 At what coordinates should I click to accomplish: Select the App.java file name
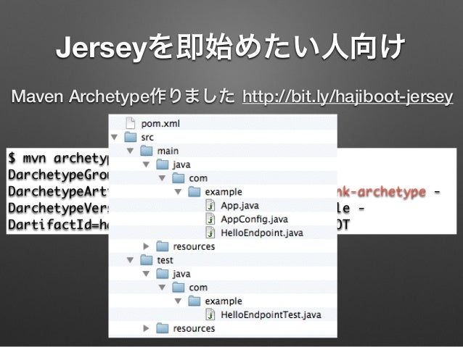(239, 206)
